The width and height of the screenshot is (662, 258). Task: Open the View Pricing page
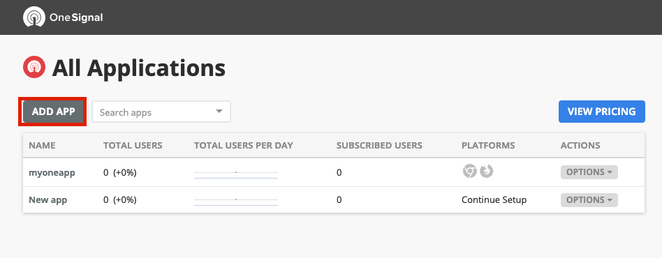click(602, 112)
